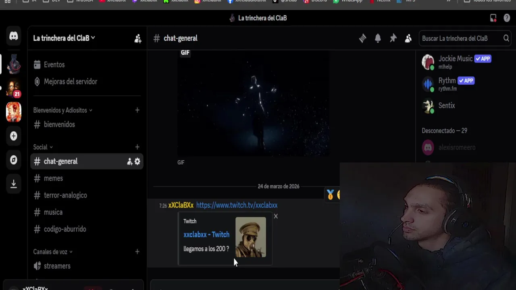Click the Twitch provider label in embed

tap(190, 221)
